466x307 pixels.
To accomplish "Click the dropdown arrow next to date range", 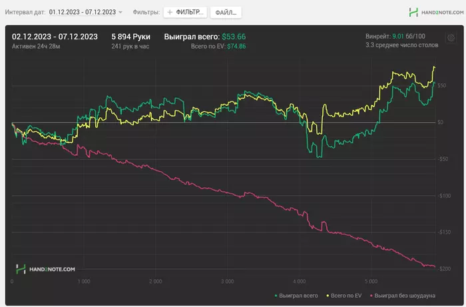I will [x=120, y=13].
